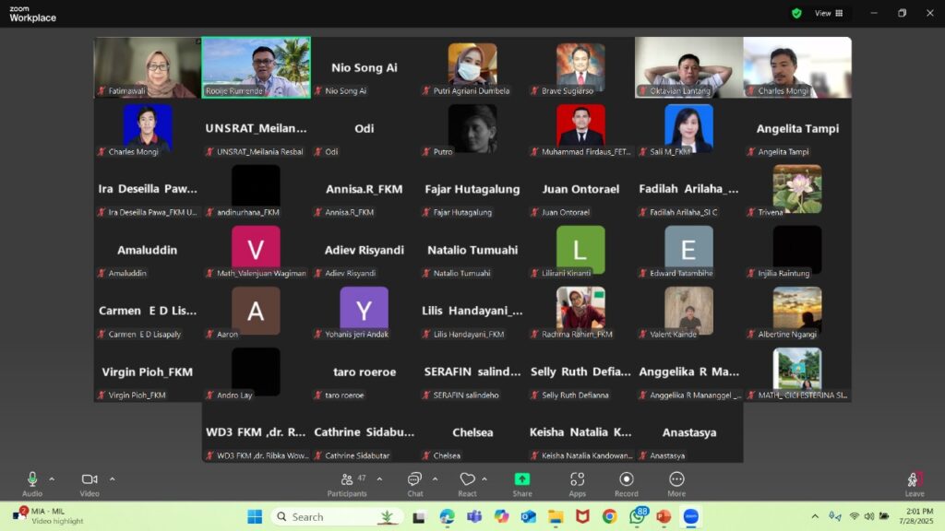945x531 pixels.
Task: Select Rooije Rumende's video tile
Action: [257, 66]
